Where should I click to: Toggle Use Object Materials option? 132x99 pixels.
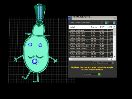point(103,63)
